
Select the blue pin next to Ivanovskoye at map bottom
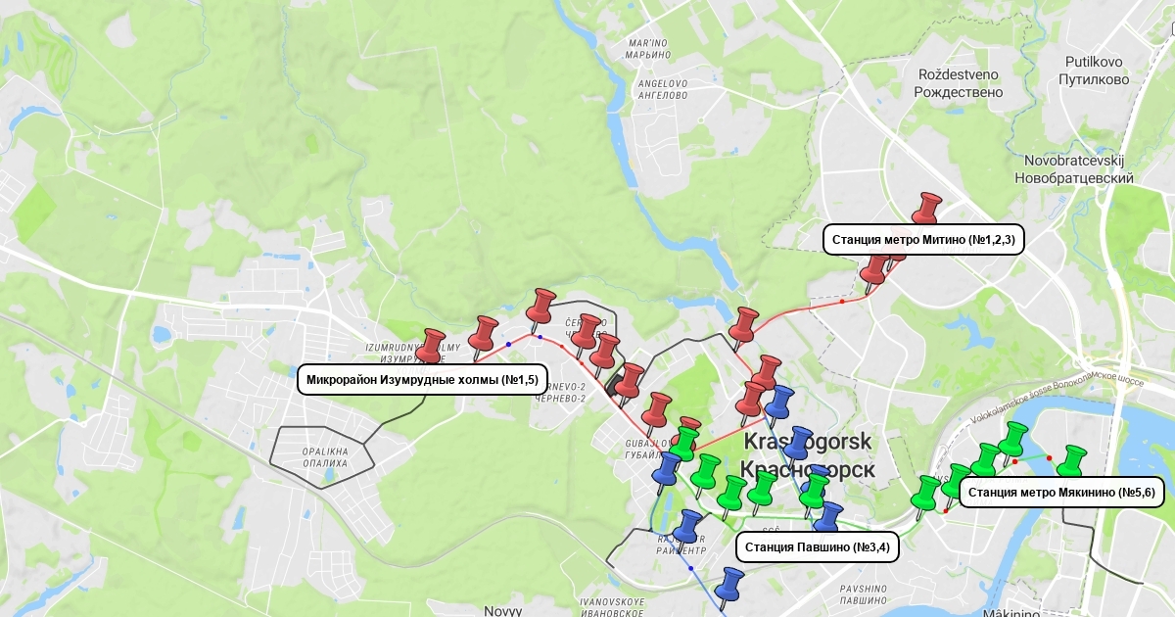coord(728,584)
